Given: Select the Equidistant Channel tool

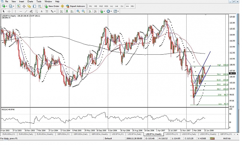Looking at the screenshot, I should click(31, 11).
